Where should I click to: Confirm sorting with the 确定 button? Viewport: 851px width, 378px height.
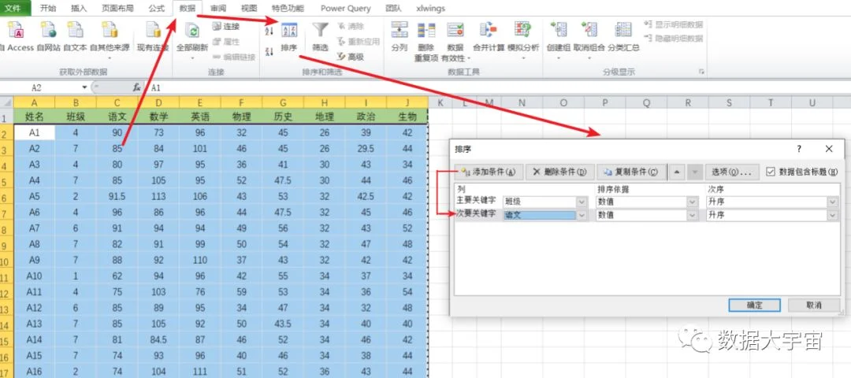[x=754, y=306]
